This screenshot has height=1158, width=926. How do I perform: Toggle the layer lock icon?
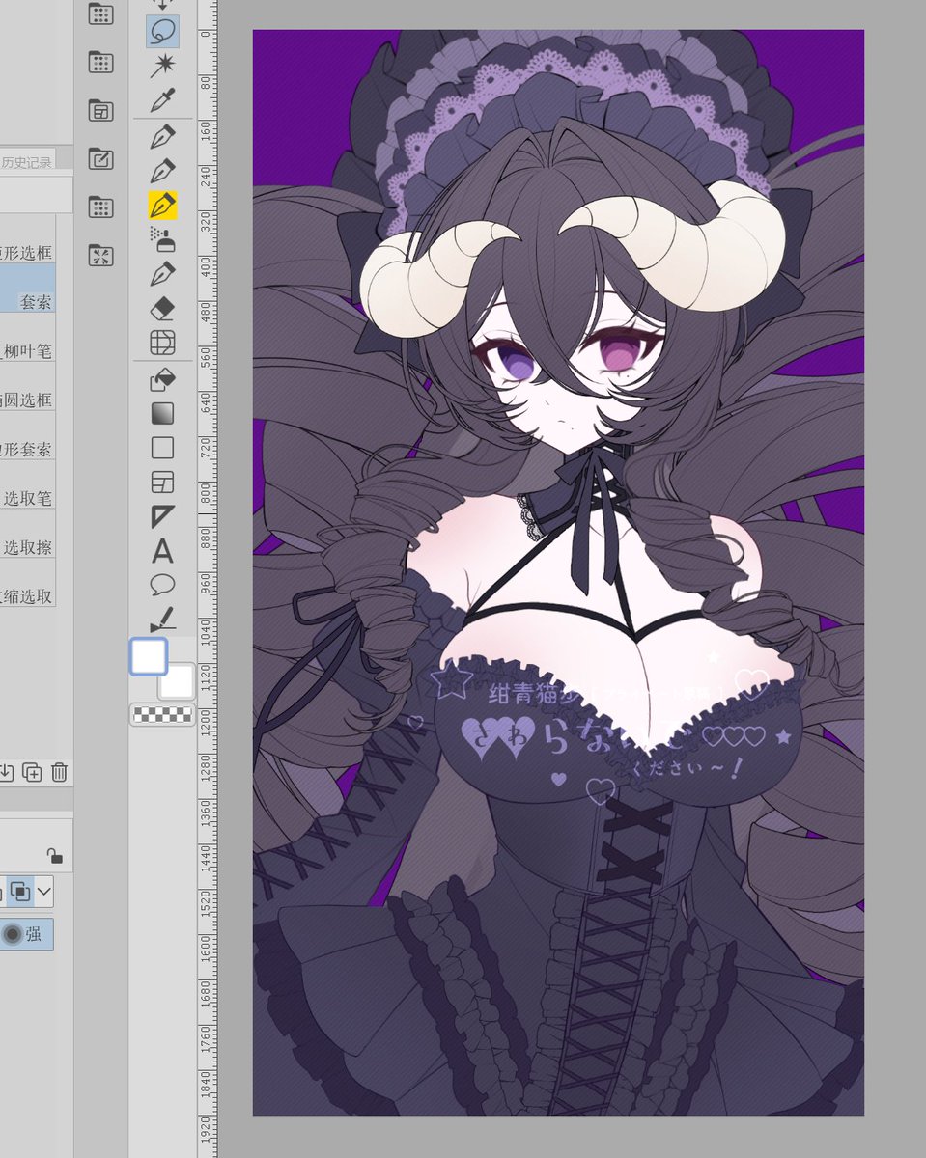(x=55, y=854)
